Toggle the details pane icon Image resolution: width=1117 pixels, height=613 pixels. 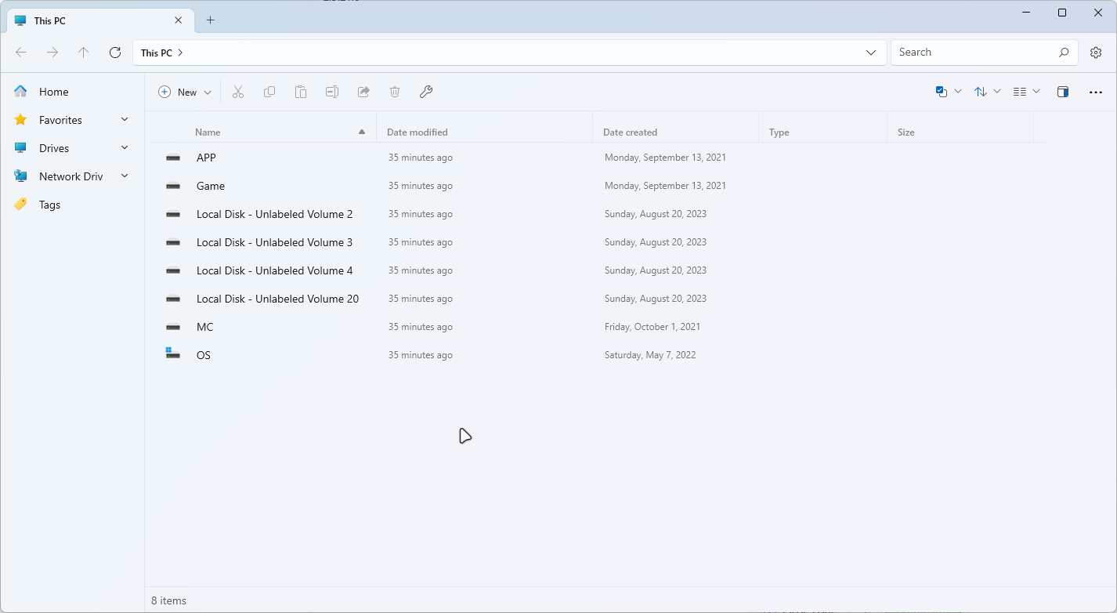click(1063, 92)
